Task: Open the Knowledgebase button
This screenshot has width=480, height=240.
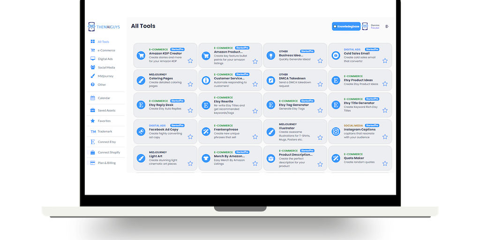Action: pyautogui.click(x=346, y=26)
